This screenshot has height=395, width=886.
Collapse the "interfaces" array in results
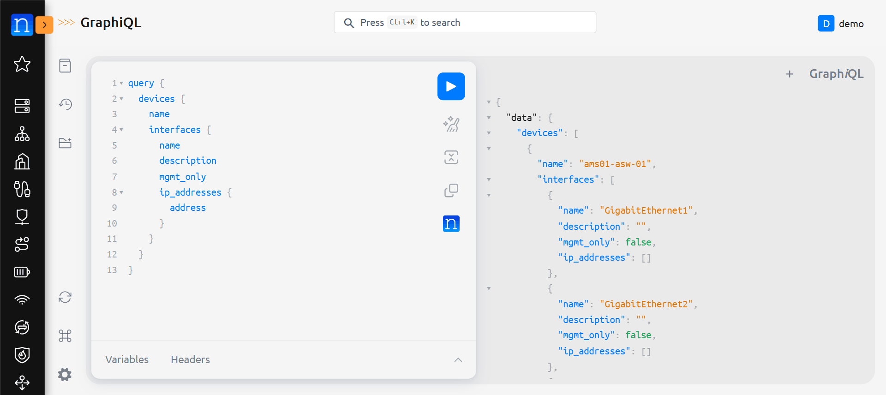point(489,180)
